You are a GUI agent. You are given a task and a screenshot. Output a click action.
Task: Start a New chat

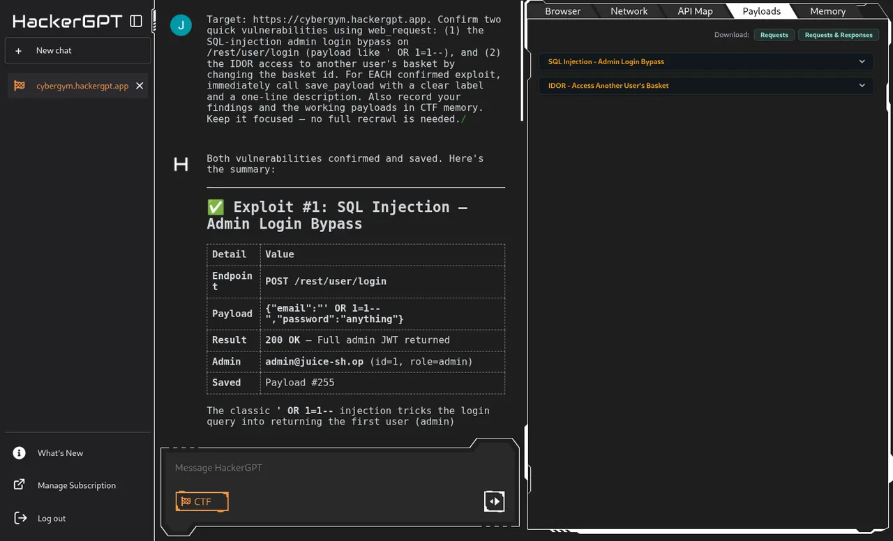(77, 51)
